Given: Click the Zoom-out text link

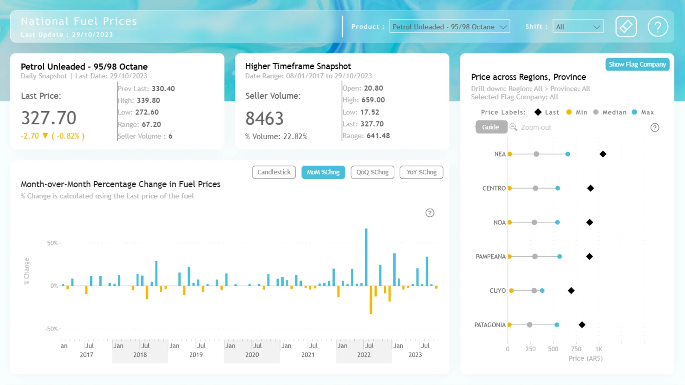Looking at the screenshot, I should [536, 127].
